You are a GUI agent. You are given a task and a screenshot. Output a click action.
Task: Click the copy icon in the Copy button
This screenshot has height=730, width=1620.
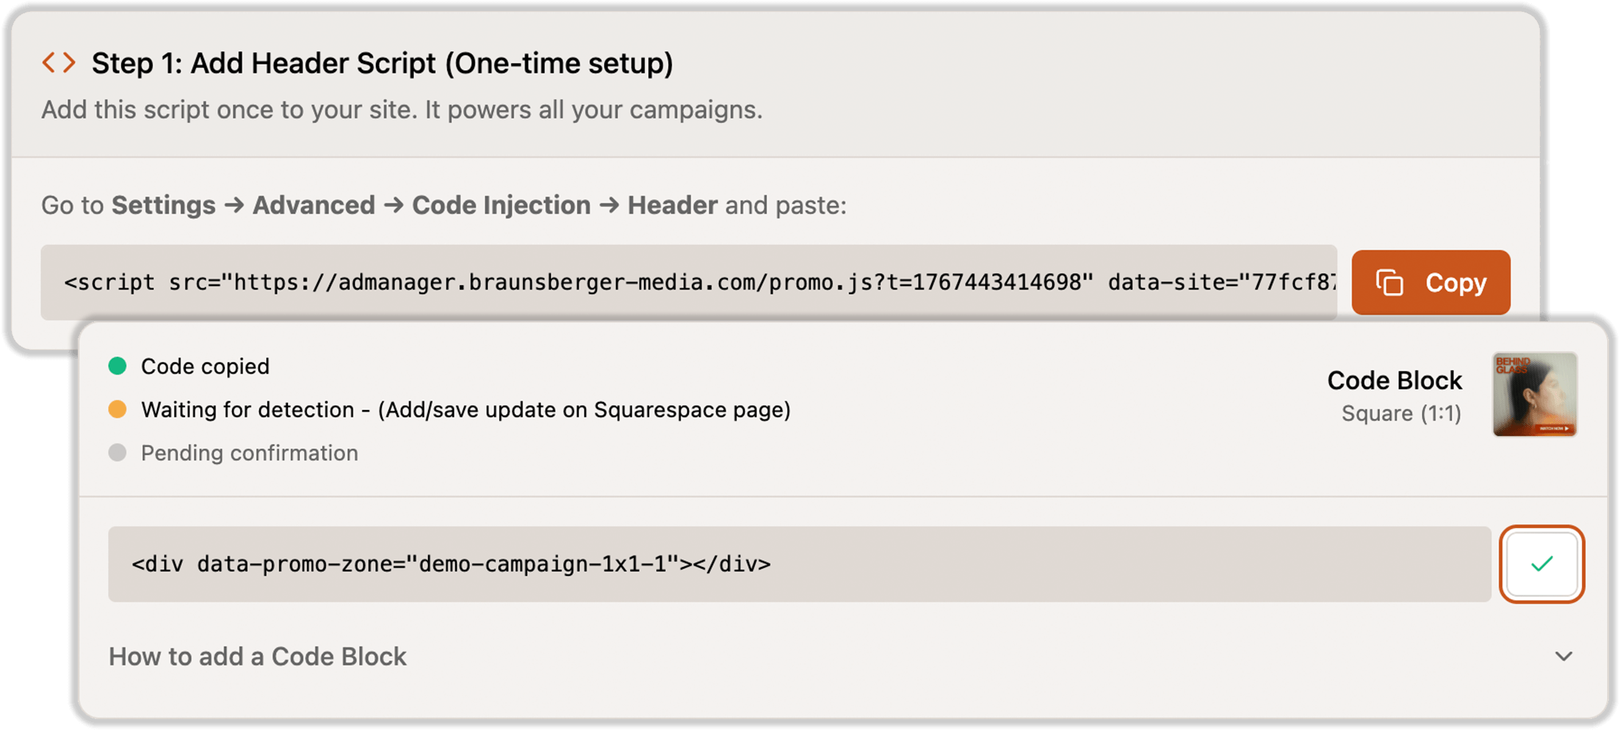tap(1389, 283)
